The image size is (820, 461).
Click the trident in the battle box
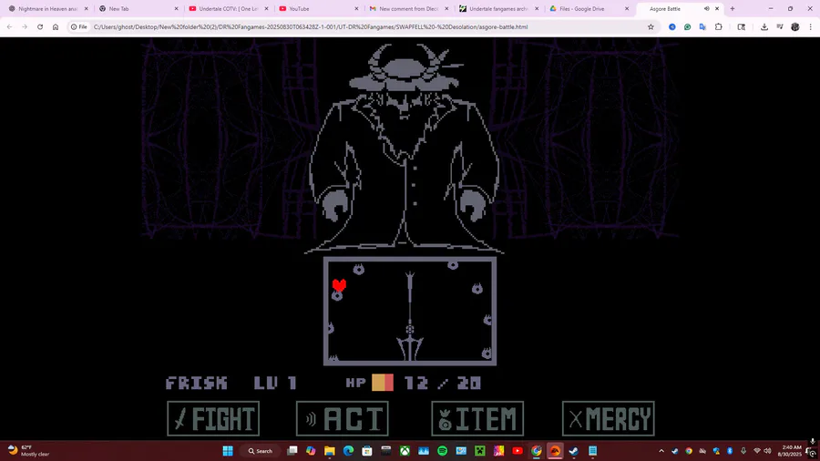(410, 316)
